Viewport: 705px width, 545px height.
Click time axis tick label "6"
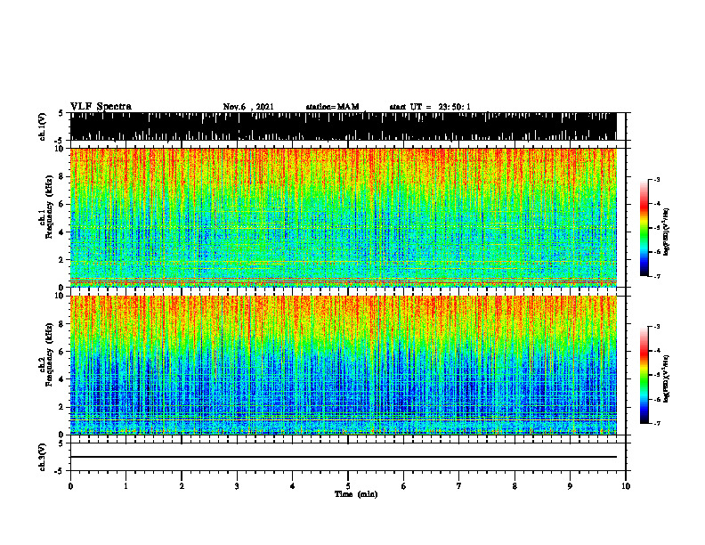click(x=404, y=486)
